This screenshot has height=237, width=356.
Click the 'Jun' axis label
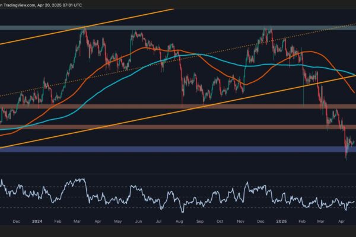click(138, 222)
